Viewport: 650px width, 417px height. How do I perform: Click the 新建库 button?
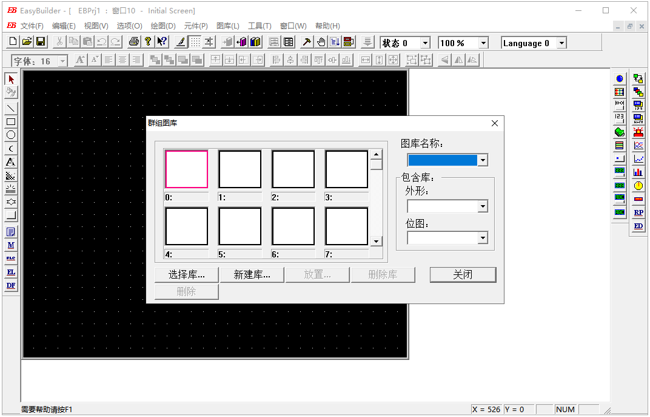pos(252,274)
